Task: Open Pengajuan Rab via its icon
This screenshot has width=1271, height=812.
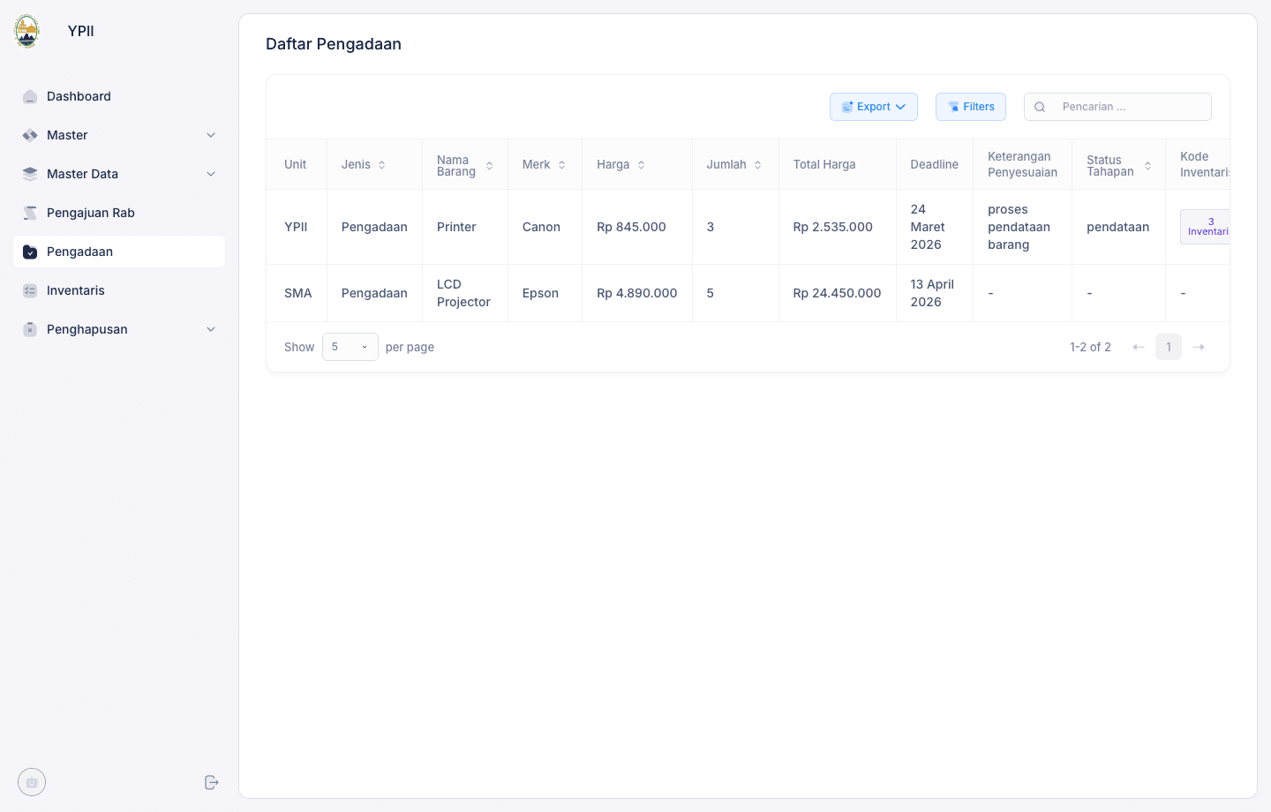Action: click(30, 213)
